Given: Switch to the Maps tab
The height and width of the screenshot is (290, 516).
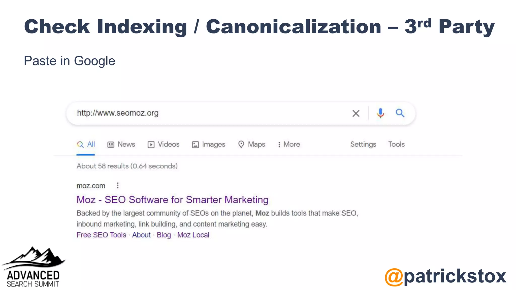Looking at the screenshot, I should coord(252,144).
